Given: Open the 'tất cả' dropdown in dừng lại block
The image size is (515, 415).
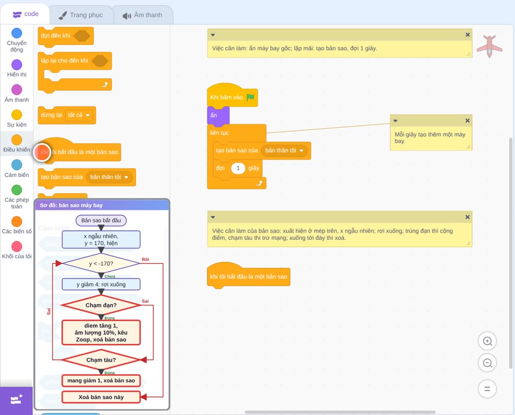Looking at the screenshot, I should (x=79, y=115).
